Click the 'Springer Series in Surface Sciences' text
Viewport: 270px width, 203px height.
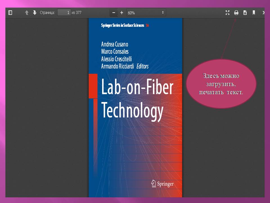[x=122, y=25]
